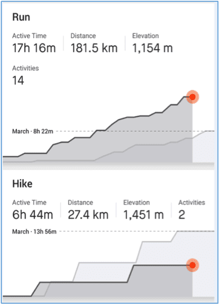Screen dimensions: 219x304
Task: Click Run Activities count 14
Action: (x=18, y=81)
